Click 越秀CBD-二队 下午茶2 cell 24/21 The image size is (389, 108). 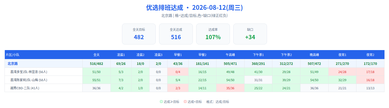pos(286,88)
